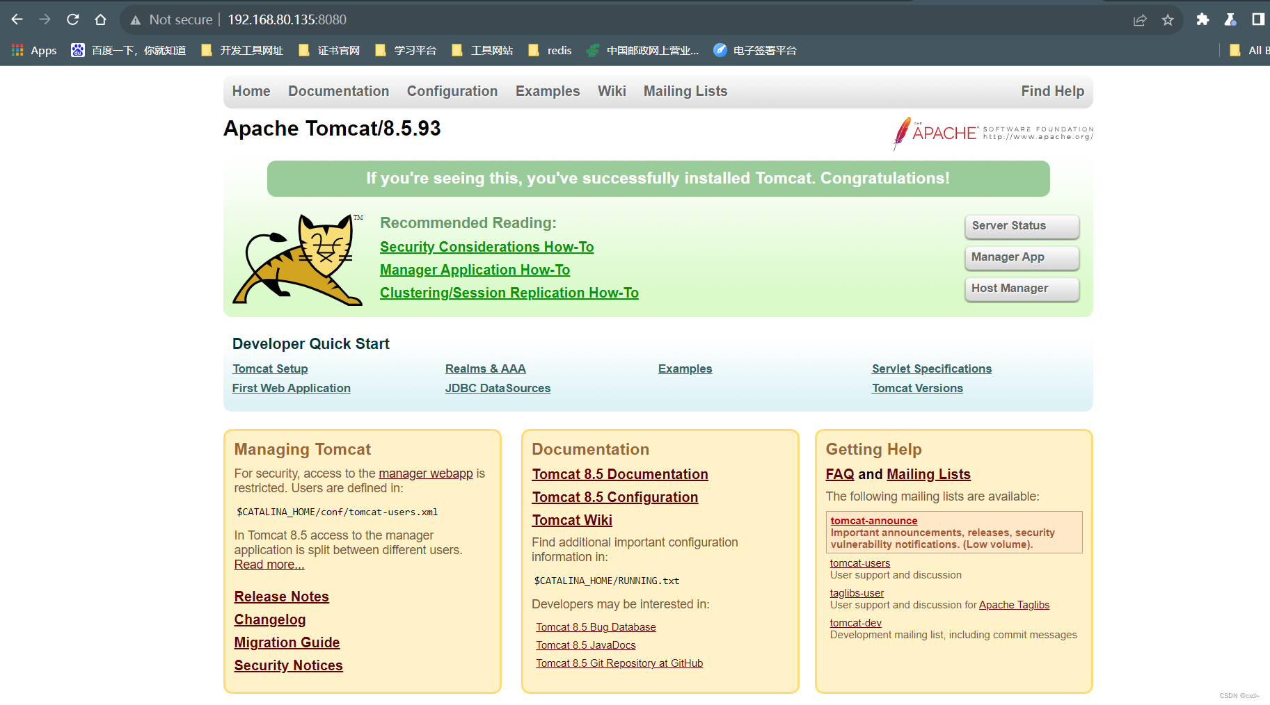Open the extensions puzzle icon
Image resolution: width=1270 pixels, height=705 pixels.
pos(1202,19)
